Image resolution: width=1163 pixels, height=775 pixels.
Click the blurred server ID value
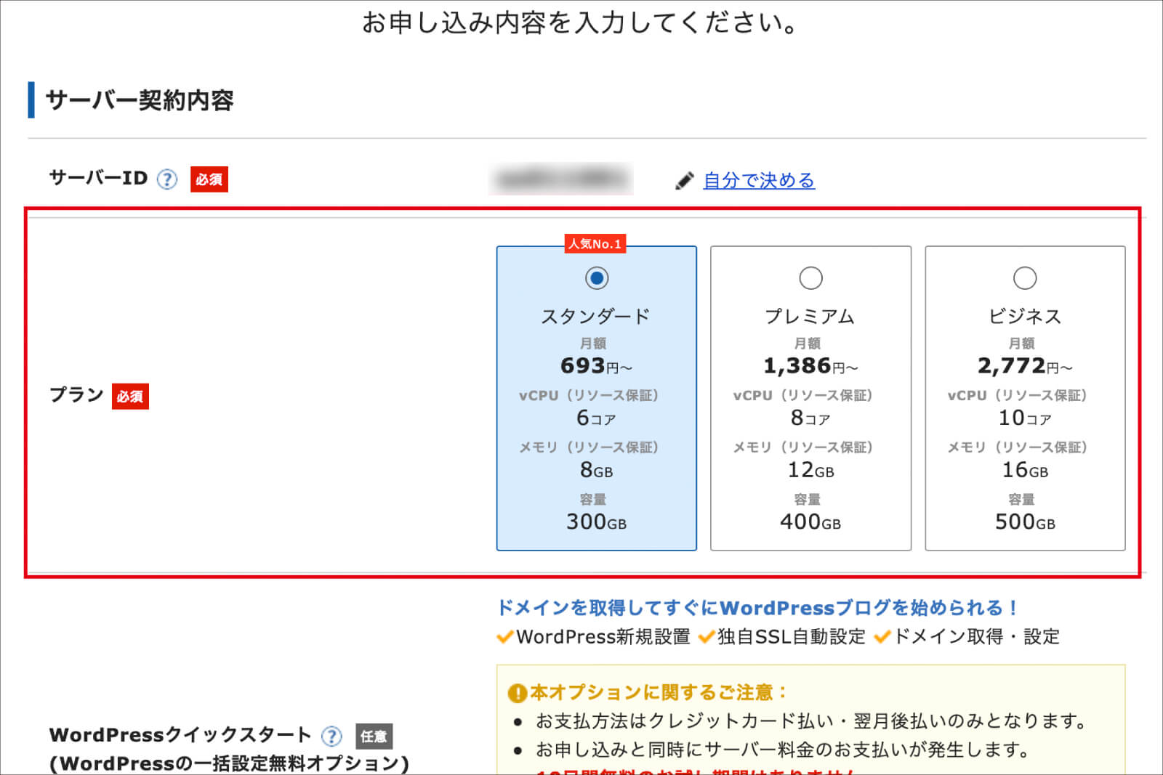(x=561, y=179)
